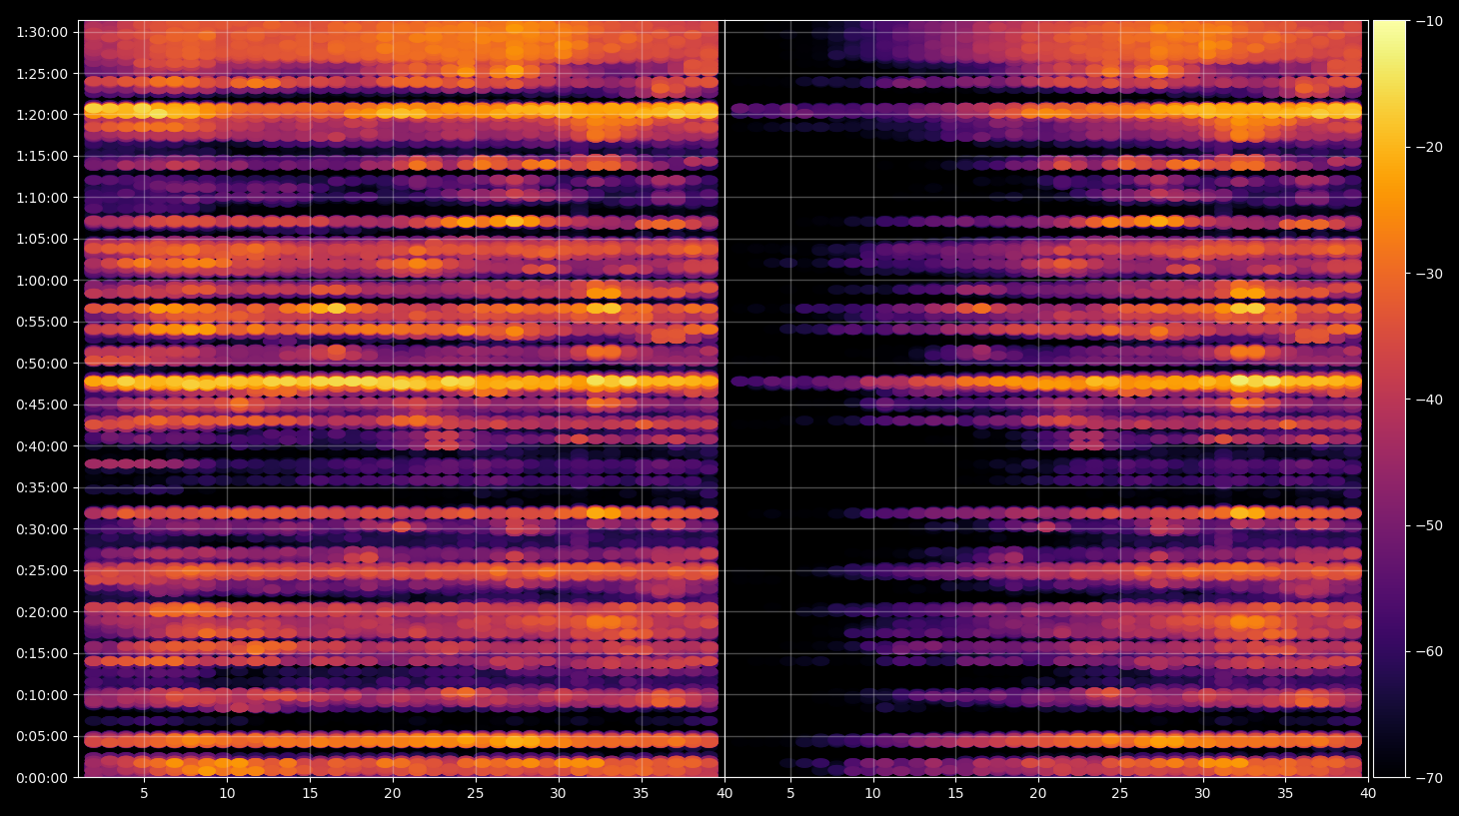The height and width of the screenshot is (816, 1459).
Task: Click the −30 colorbar tick label
Action: click(x=1430, y=274)
